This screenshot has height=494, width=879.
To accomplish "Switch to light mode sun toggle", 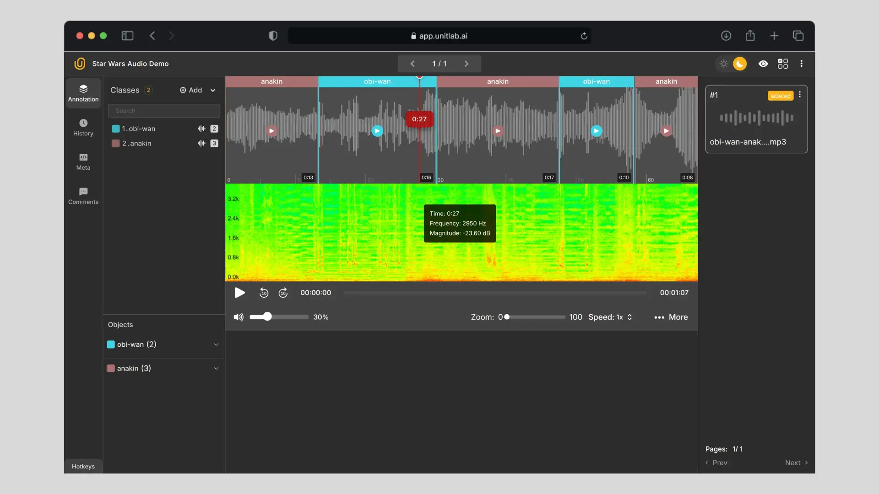I will click(x=724, y=64).
